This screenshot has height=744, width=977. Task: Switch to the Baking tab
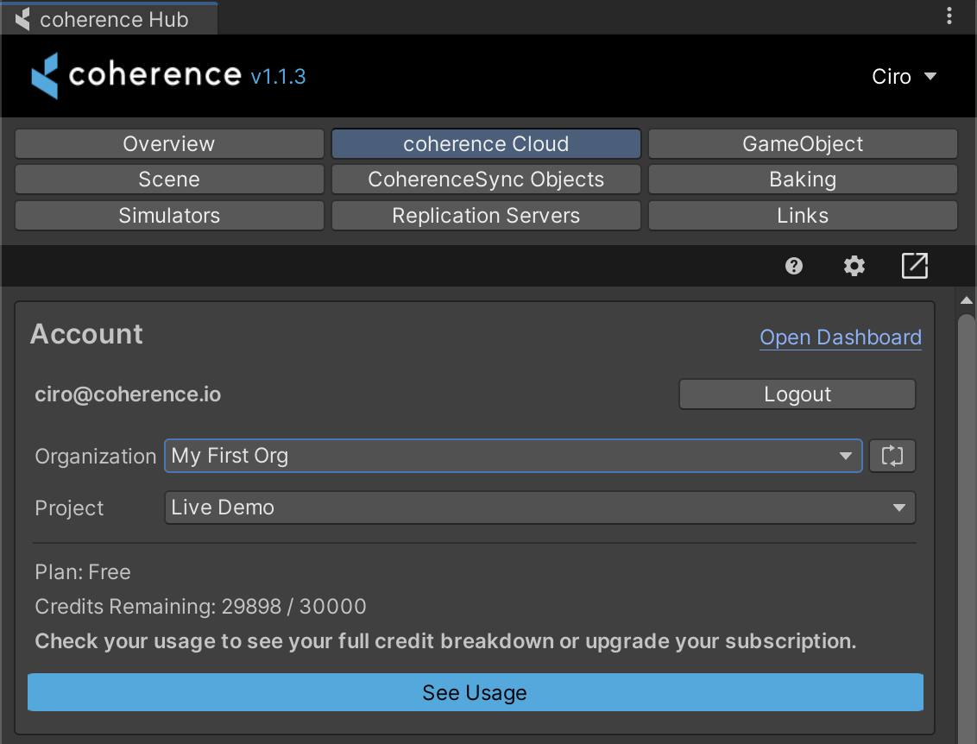[803, 180]
